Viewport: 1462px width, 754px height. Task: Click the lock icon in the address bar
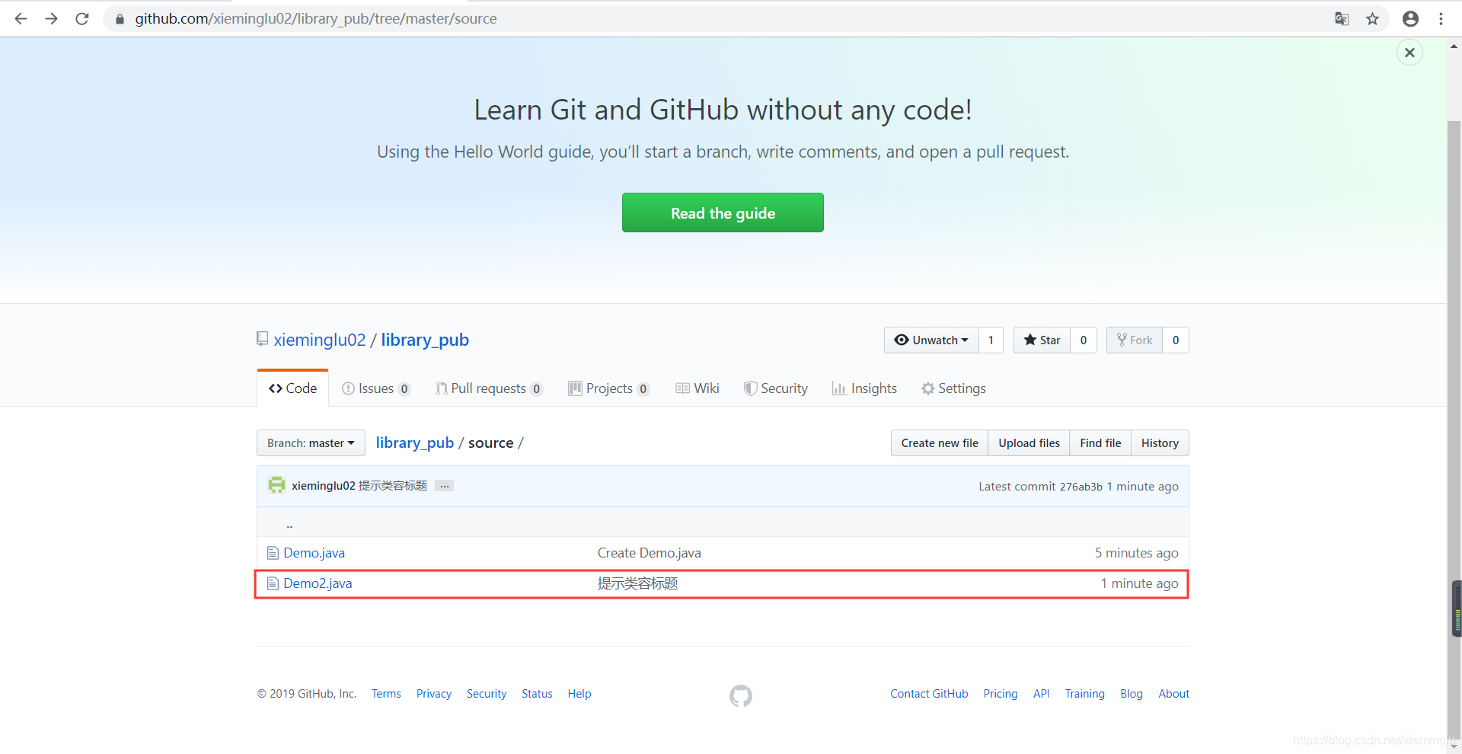120,19
